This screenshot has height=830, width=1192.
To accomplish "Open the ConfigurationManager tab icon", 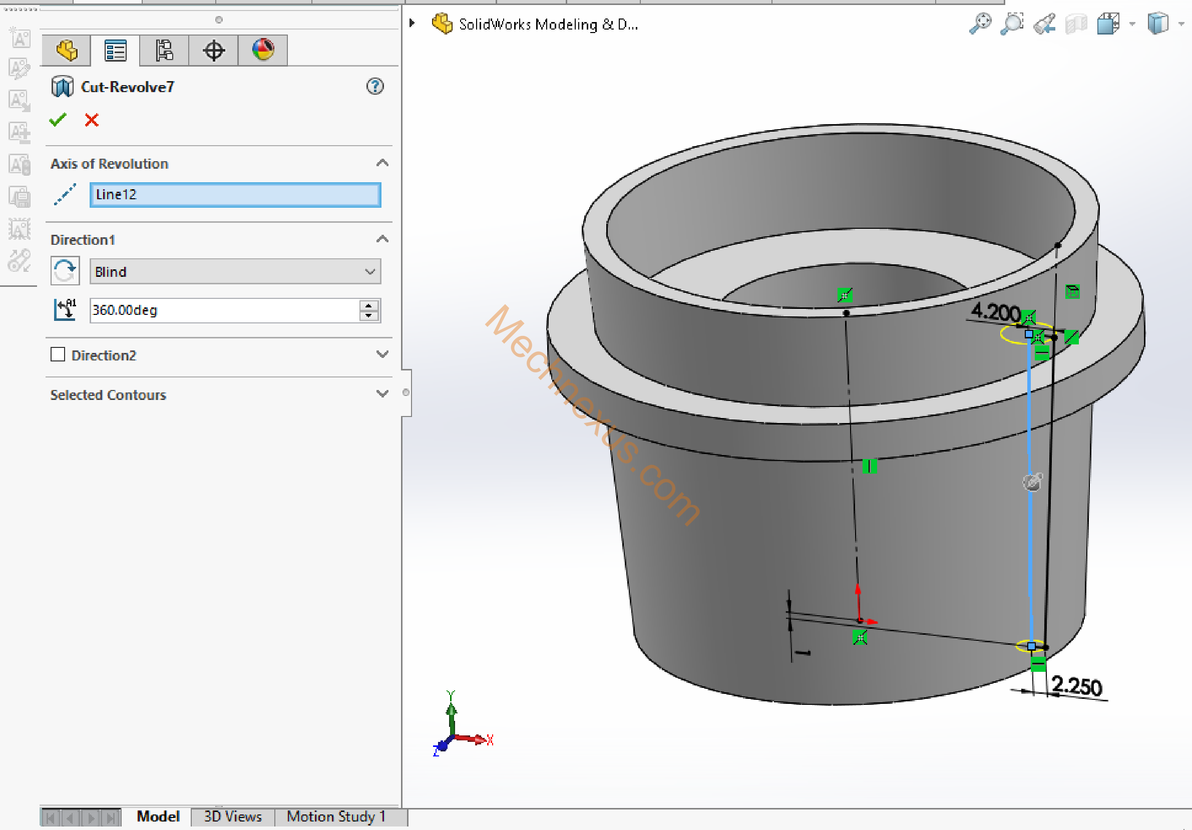I will (x=164, y=51).
